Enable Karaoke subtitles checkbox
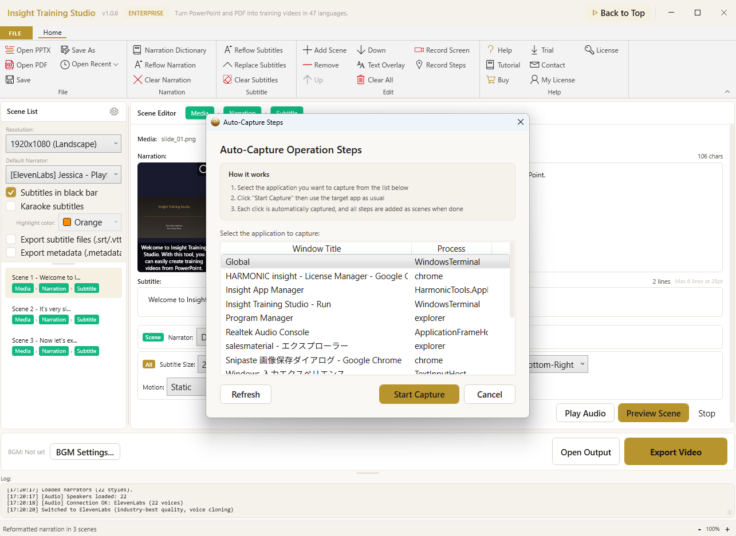736x536 pixels. point(11,207)
